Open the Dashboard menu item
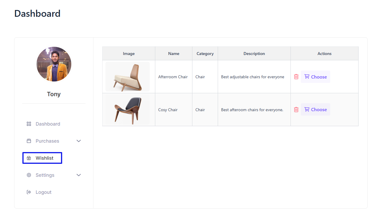Screen dimensions: 378x220 click(x=48, y=124)
